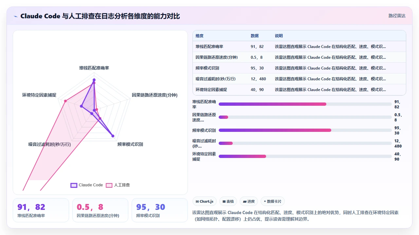The width and height of the screenshot is (419, 235).
Task: Open the 91，82 堆栈匹配准确率 stat card
Action: point(41,210)
